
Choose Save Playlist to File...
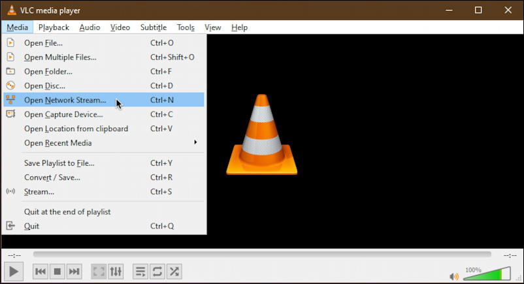click(x=104, y=163)
